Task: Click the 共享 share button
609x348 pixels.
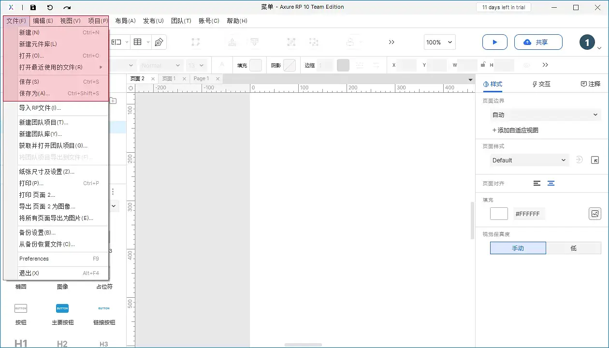Action: (x=538, y=42)
